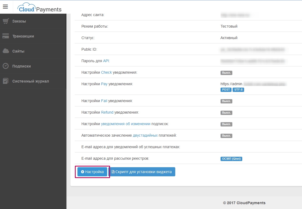Click the ОСМП (Qiwi) badge
The height and width of the screenshot is (209, 302).
click(x=231, y=159)
